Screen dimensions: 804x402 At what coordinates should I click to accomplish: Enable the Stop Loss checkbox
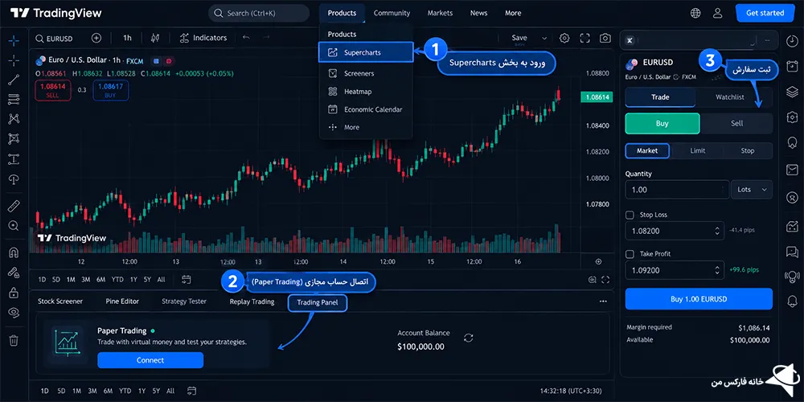630,215
